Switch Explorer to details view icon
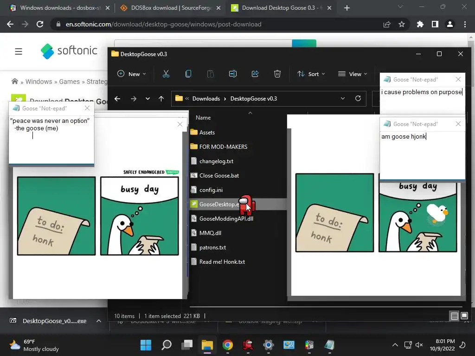This screenshot has width=475, height=356. pos(455,316)
